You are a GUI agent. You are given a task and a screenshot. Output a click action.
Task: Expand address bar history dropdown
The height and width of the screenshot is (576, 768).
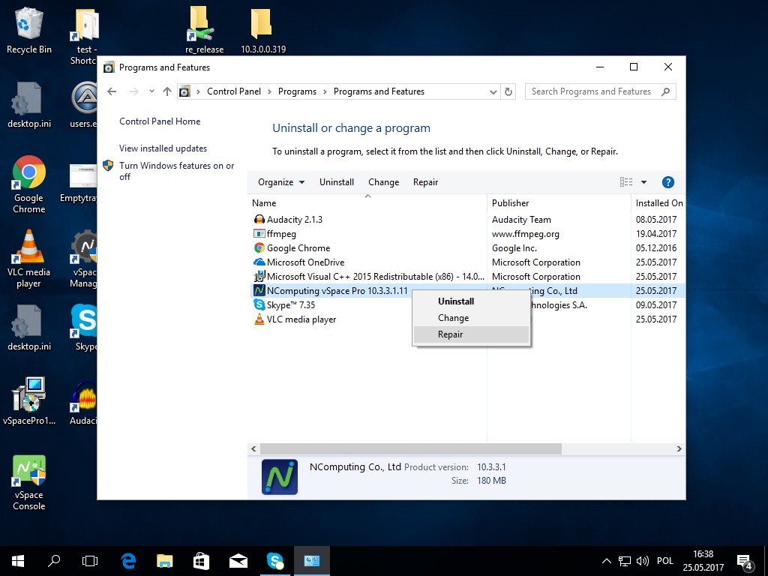(x=493, y=91)
